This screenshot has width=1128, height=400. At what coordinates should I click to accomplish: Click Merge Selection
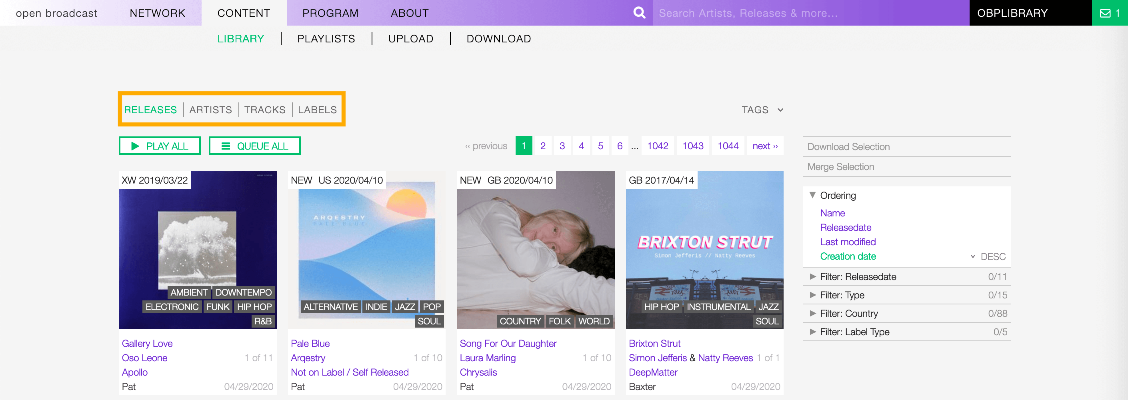(906, 167)
